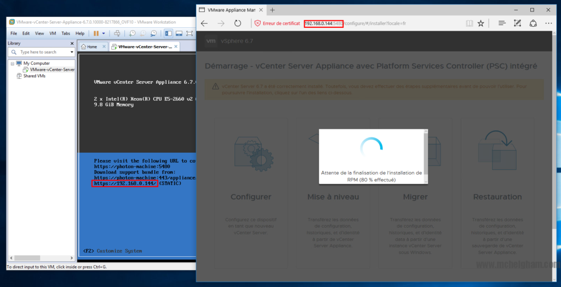Select My Computer in the library

click(37, 64)
